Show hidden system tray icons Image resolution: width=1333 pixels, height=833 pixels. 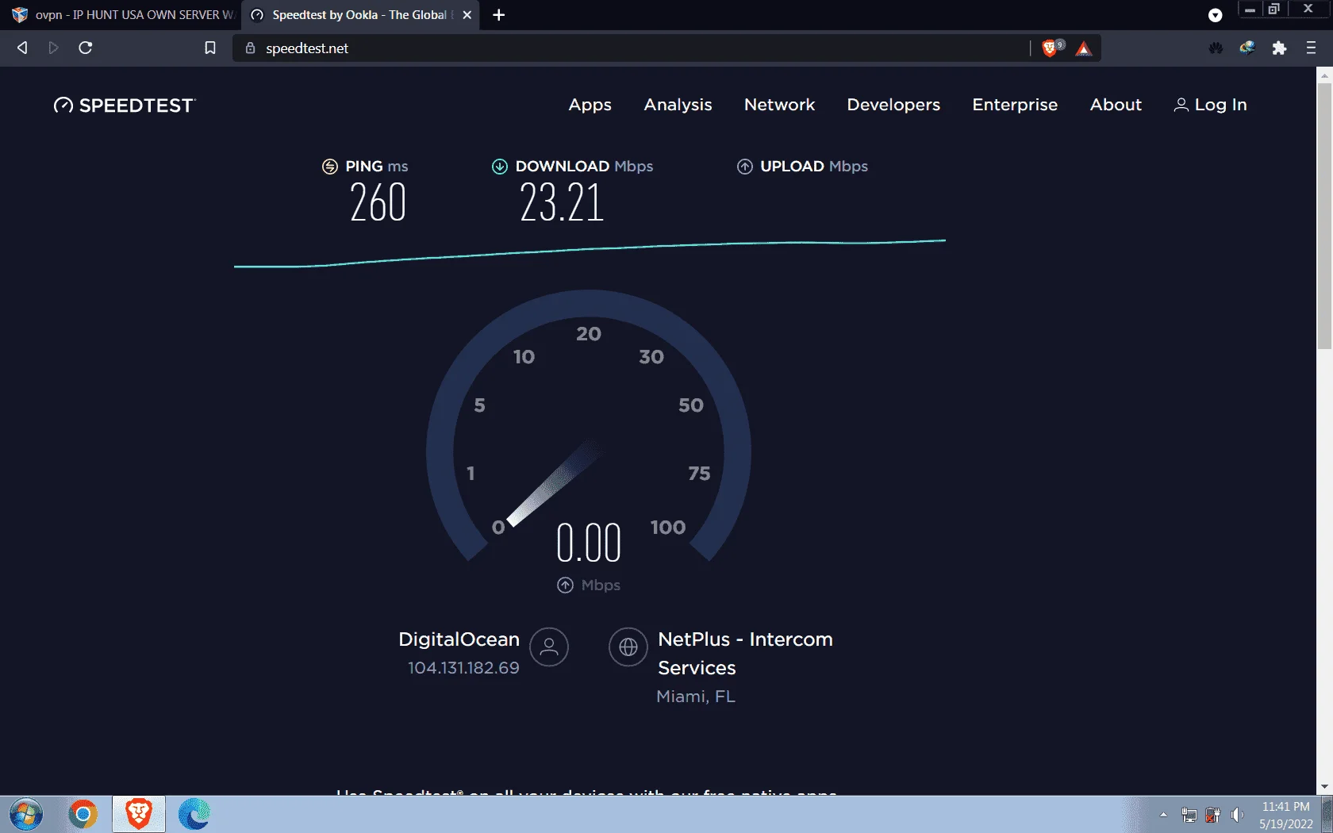(x=1163, y=815)
